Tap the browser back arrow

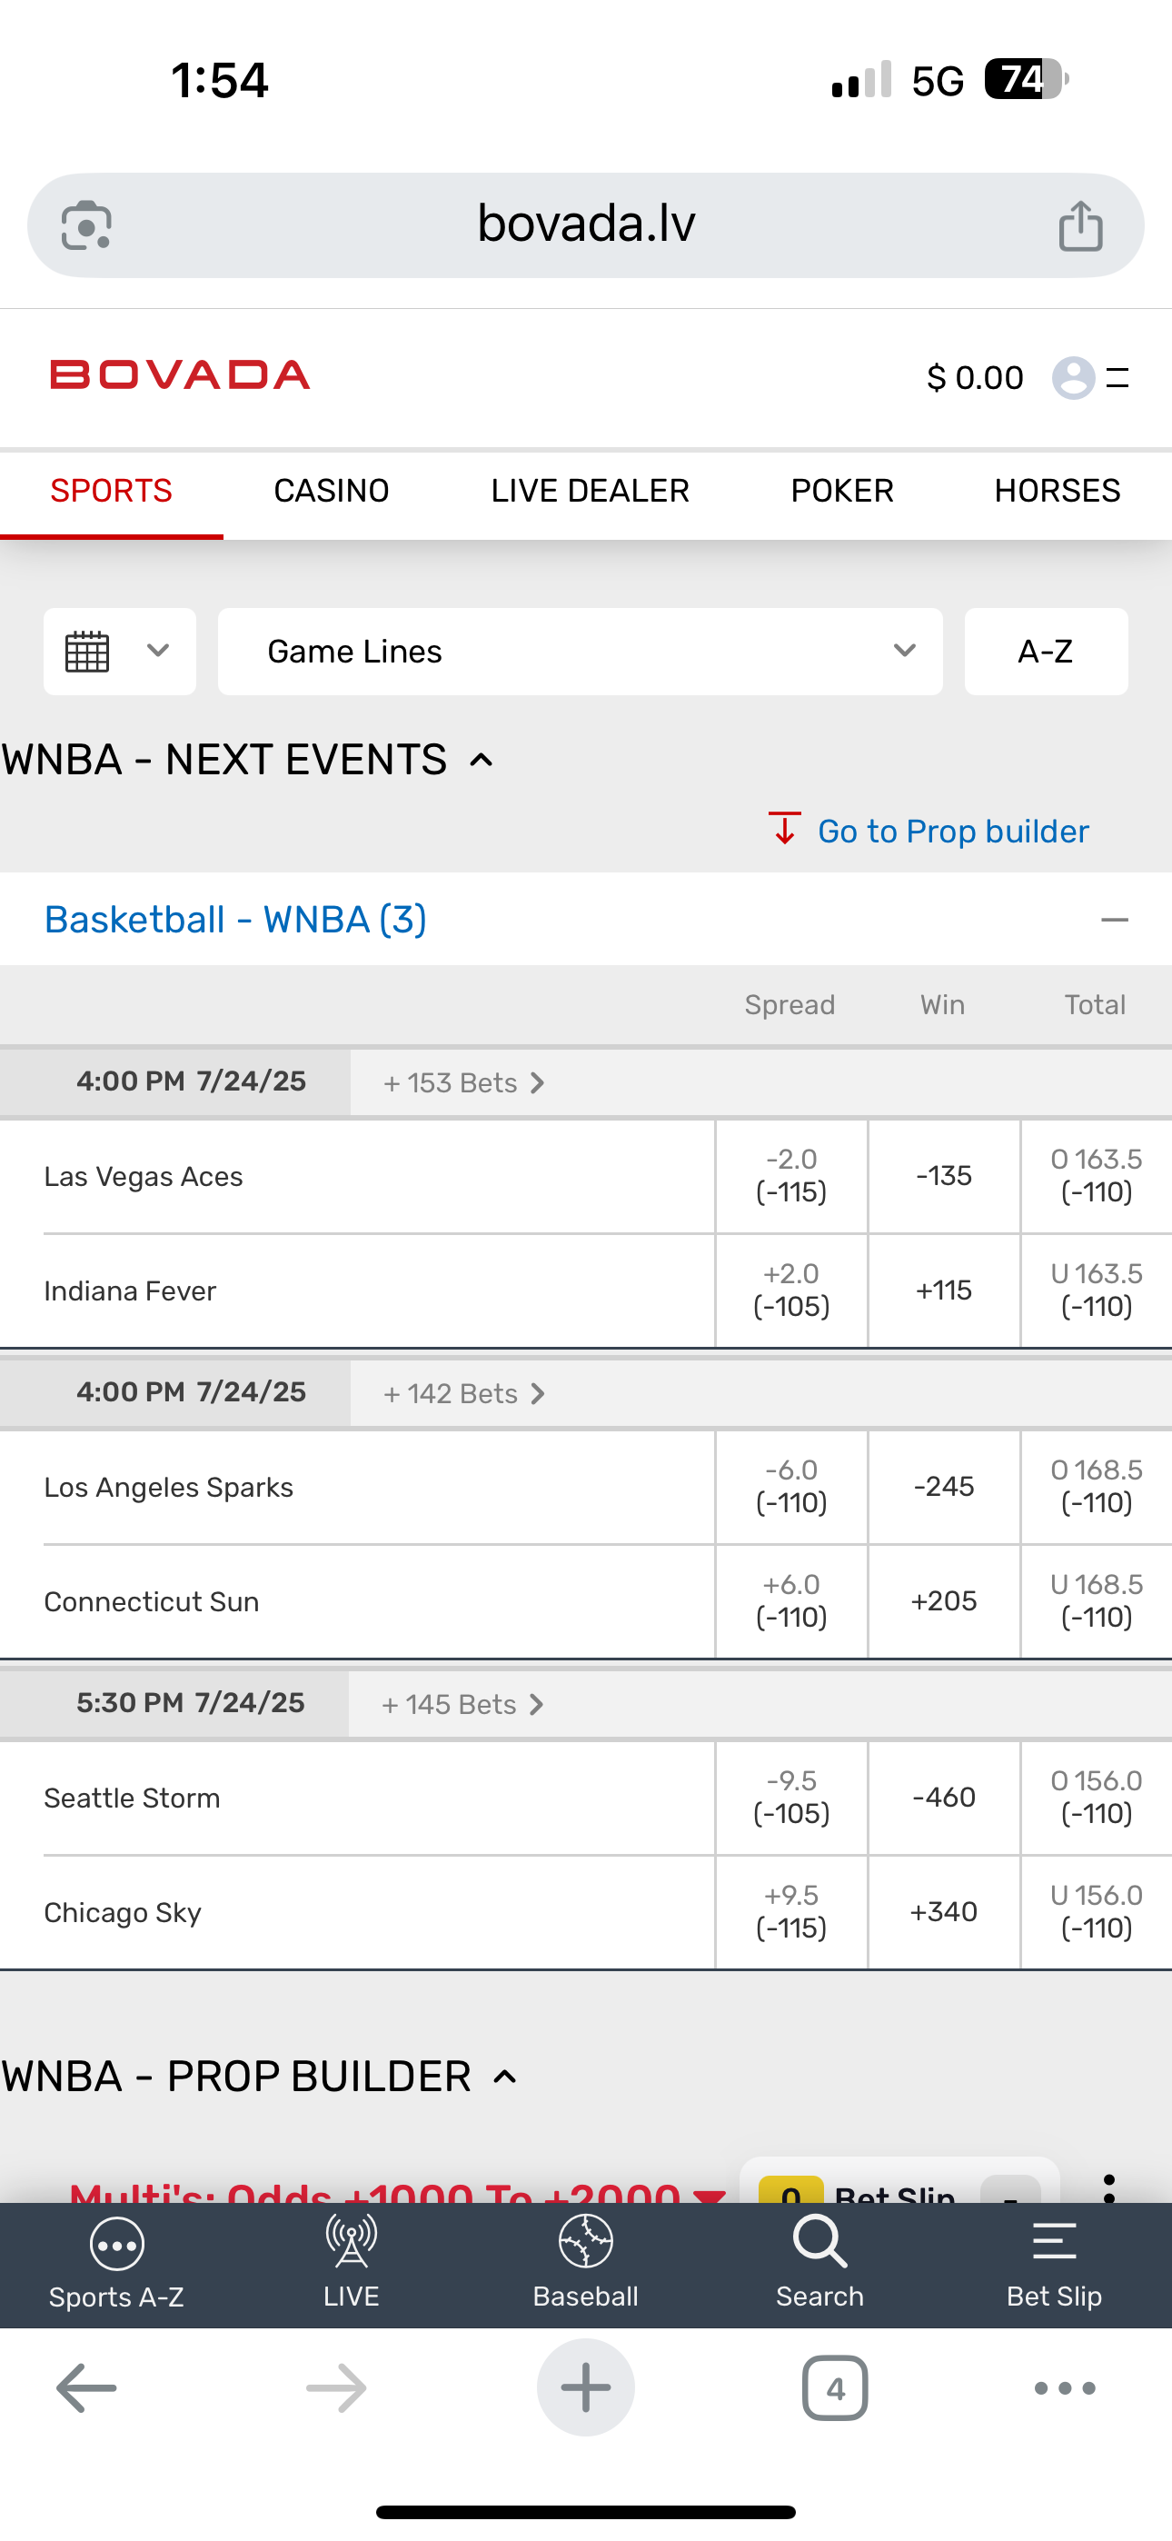(x=87, y=2388)
